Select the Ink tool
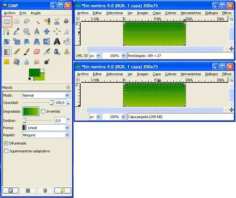Image resolution: width=236 pixels, height=198 pixels. coord(57,52)
